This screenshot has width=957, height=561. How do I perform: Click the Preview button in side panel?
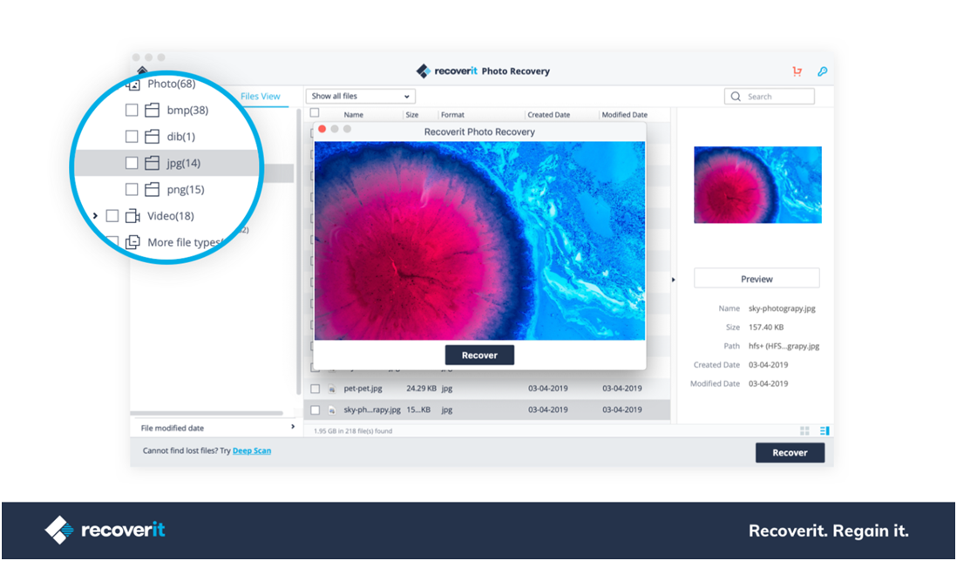tap(757, 279)
